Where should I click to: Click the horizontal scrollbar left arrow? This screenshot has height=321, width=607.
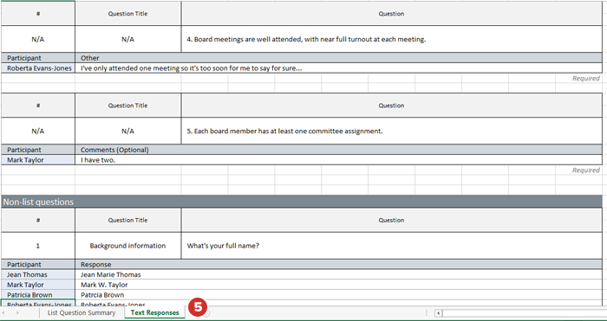click(x=438, y=313)
